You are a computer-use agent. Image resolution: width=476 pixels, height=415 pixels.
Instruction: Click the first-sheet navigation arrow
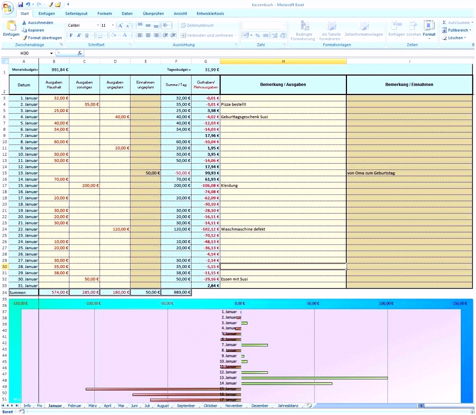coord(3,406)
